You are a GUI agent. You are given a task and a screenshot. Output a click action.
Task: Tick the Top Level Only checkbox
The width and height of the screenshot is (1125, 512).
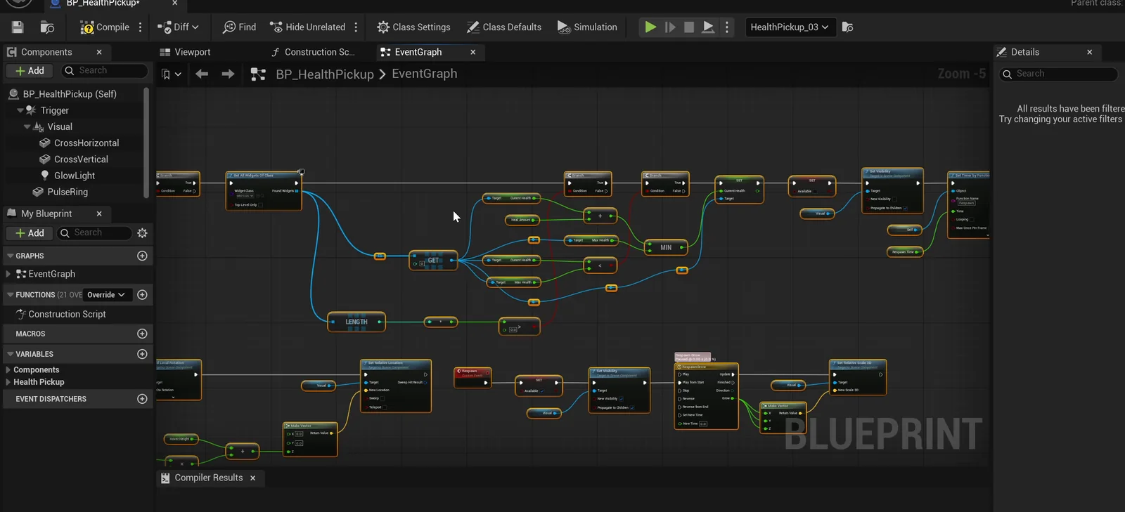[261, 205]
